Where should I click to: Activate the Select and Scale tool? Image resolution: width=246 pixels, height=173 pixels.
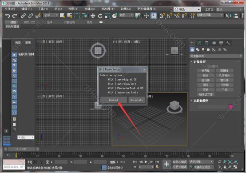[x=107, y=16]
